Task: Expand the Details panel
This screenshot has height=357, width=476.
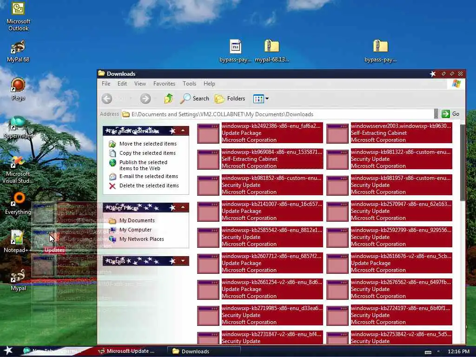Action: [183, 261]
